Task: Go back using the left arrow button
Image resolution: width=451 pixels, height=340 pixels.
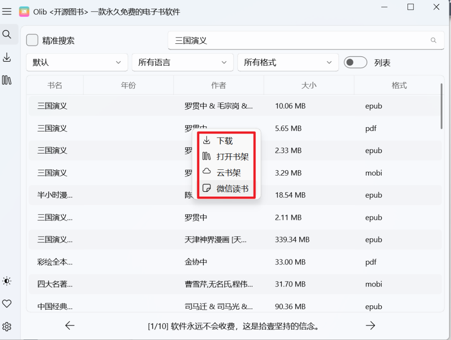Action: pyautogui.click(x=69, y=325)
